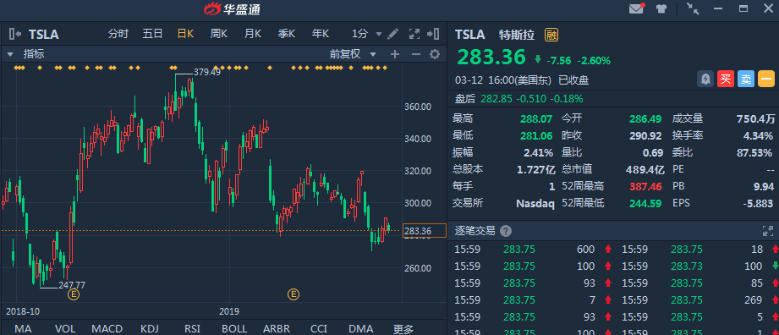Click the shrink window arrows icon

tap(693, 8)
